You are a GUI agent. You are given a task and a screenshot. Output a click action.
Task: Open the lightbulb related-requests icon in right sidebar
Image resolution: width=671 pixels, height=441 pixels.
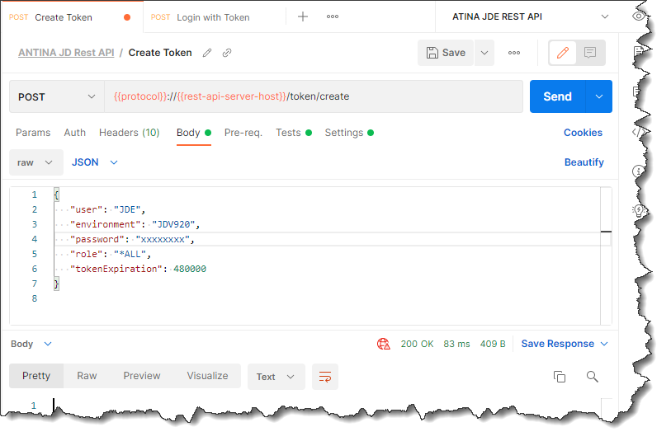638,210
